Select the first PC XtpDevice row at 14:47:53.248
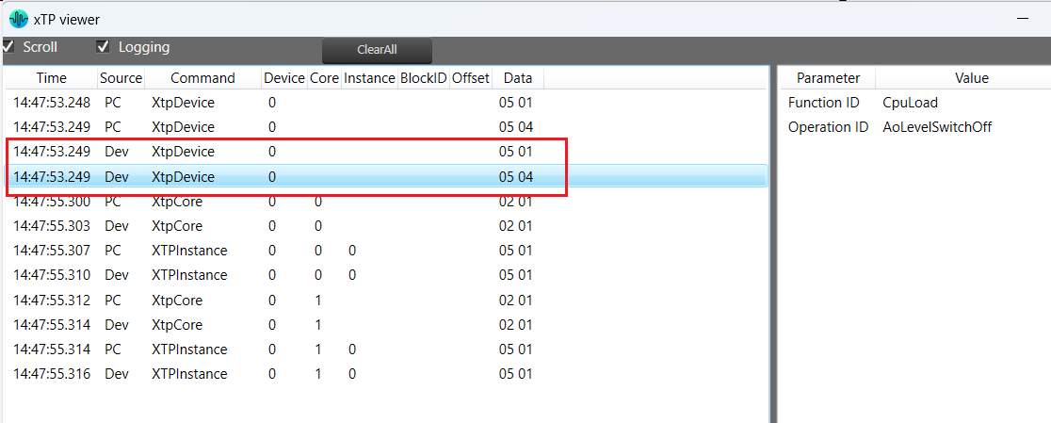The width and height of the screenshot is (1051, 423). tap(386, 103)
